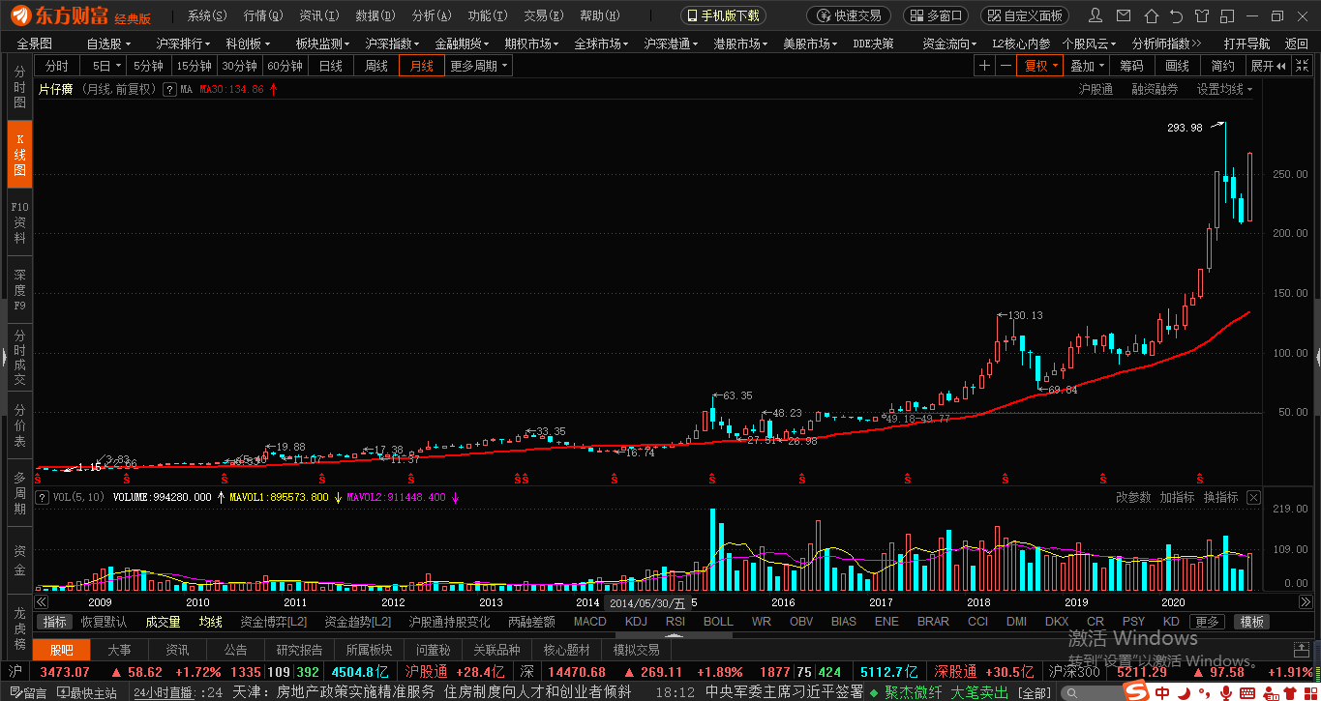Click the MA help question mark icon
This screenshot has height=701, width=1321.
click(x=170, y=89)
